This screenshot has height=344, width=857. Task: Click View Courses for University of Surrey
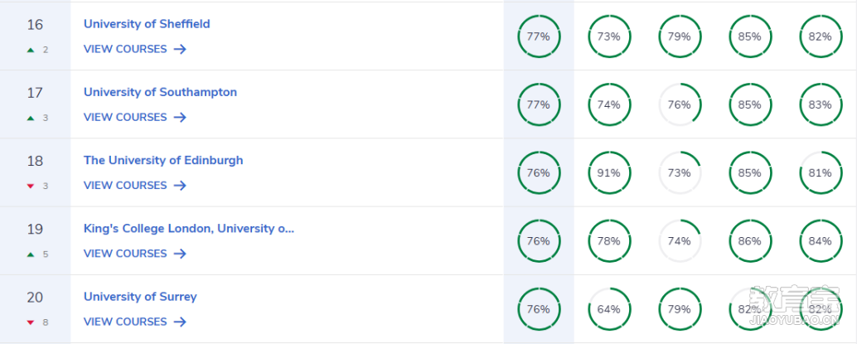[125, 322]
